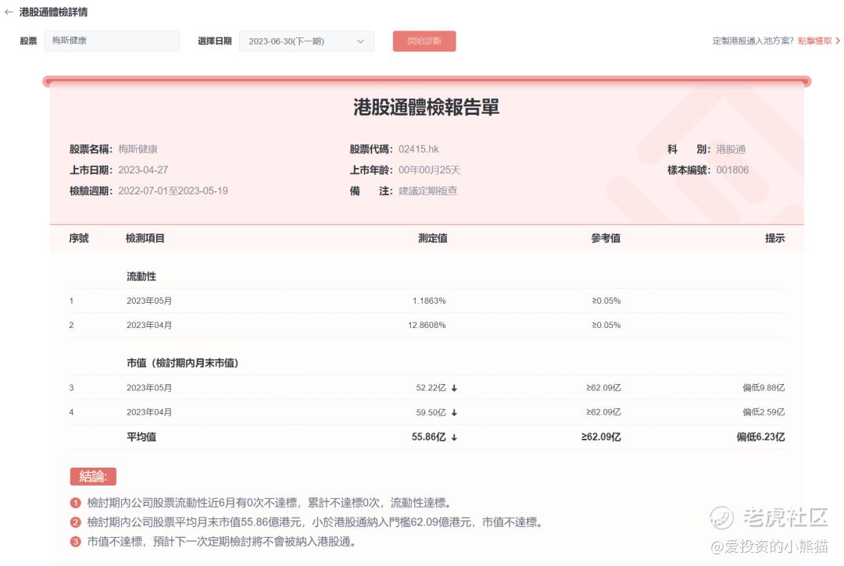
Task: Click conclusion 3 about 不會被納入港股通
Action: (x=222, y=541)
